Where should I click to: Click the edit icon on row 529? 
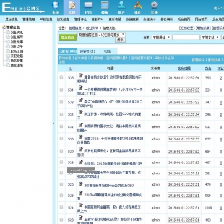pyautogui.click(x=80, y=150)
